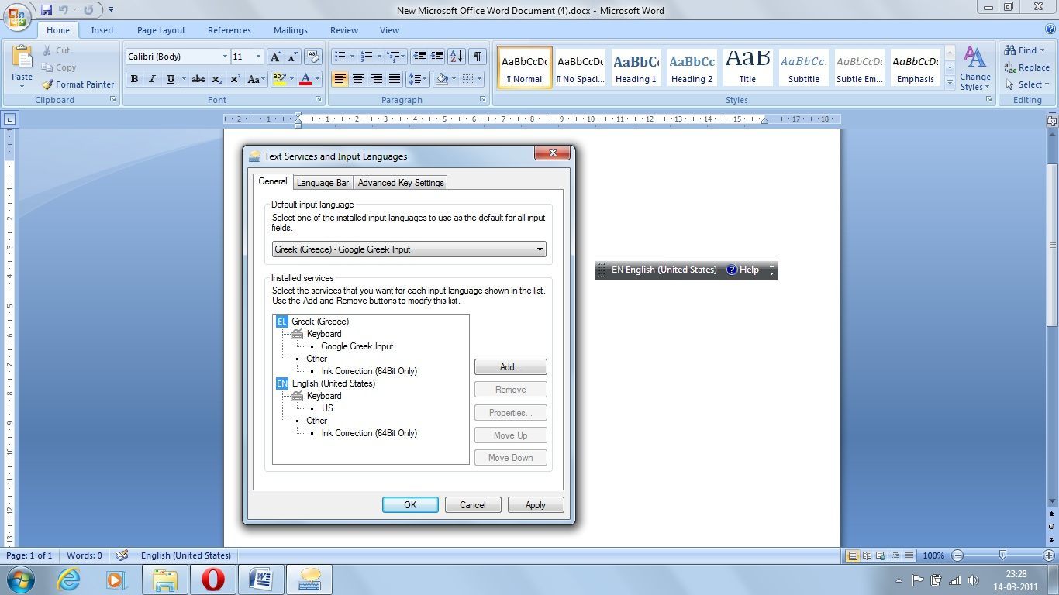1059x595 pixels.
Task: Click the Shading paint bucket icon
Action: tap(441, 79)
